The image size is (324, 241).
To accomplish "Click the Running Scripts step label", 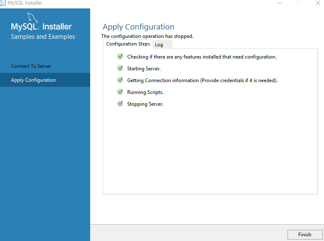I will click(x=145, y=92).
